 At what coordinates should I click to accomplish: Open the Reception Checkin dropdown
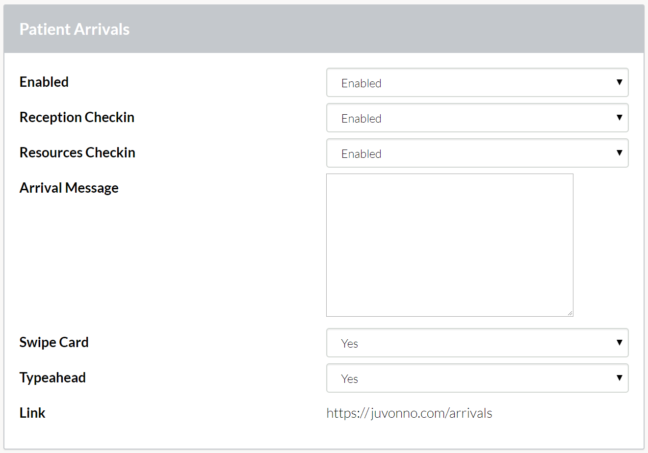tap(477, 118)
